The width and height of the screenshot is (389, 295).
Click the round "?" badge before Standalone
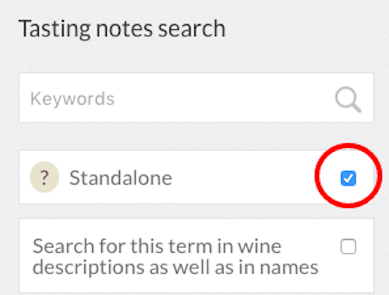pos(45,178)
